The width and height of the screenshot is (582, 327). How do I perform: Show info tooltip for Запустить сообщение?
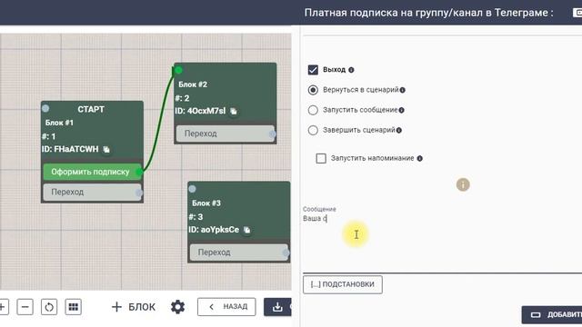click(x=401, y=110)
